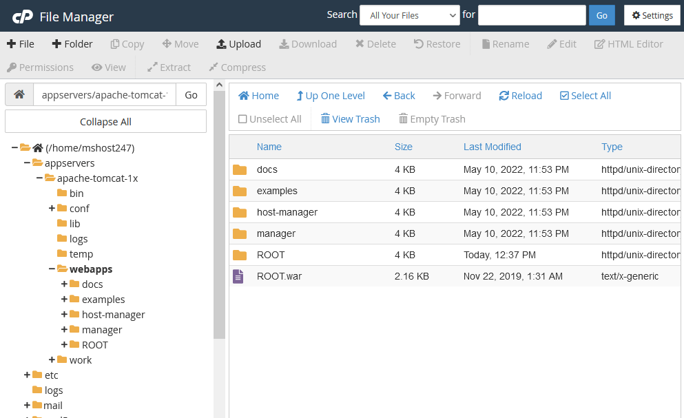Image resolution: width=684 pixels, height=418 pixels.
Task: Open the All Your Files search dropdown
Action: [x=409, y=14]
